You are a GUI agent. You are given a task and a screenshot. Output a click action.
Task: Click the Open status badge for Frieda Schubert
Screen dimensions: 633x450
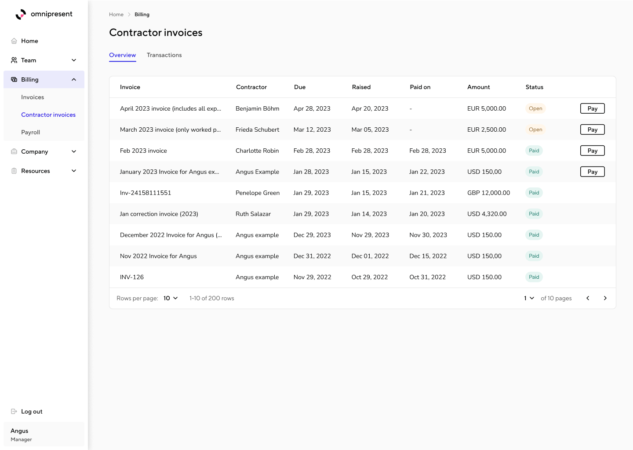click(535, 130)
